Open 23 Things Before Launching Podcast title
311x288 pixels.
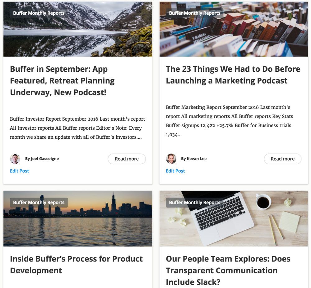click(233, 75)
